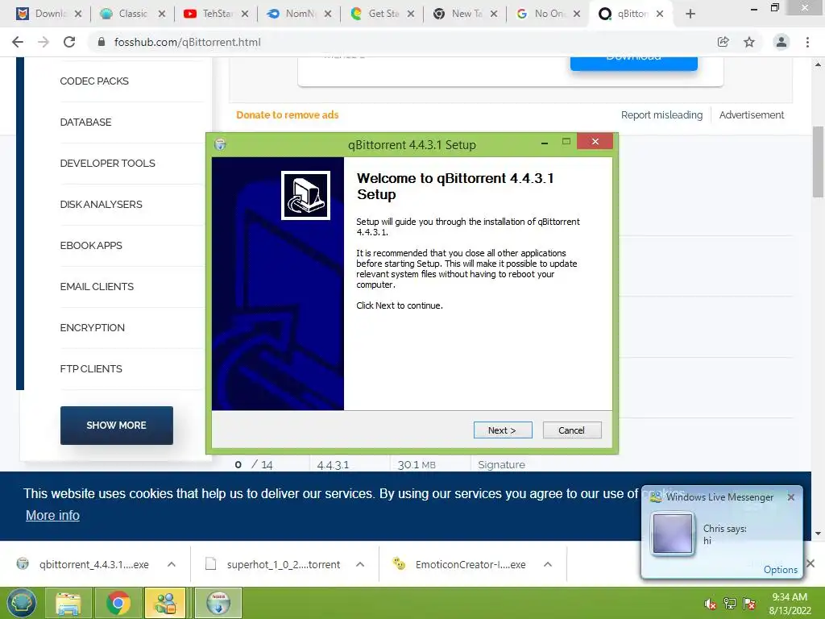Click the qBittorrent Setup title bar icon

tap(221, 144)
